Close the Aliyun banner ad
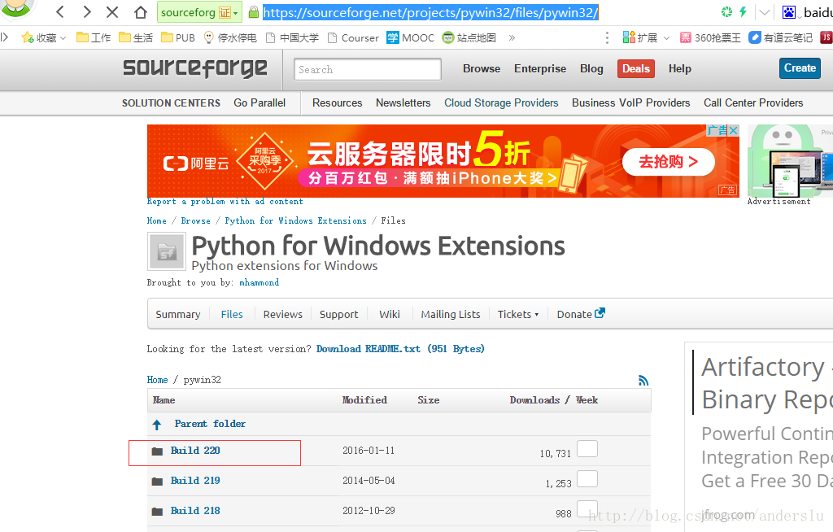833x532 pixels. point(733,130)
